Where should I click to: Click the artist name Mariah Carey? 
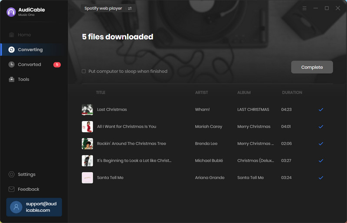[209, 127]
